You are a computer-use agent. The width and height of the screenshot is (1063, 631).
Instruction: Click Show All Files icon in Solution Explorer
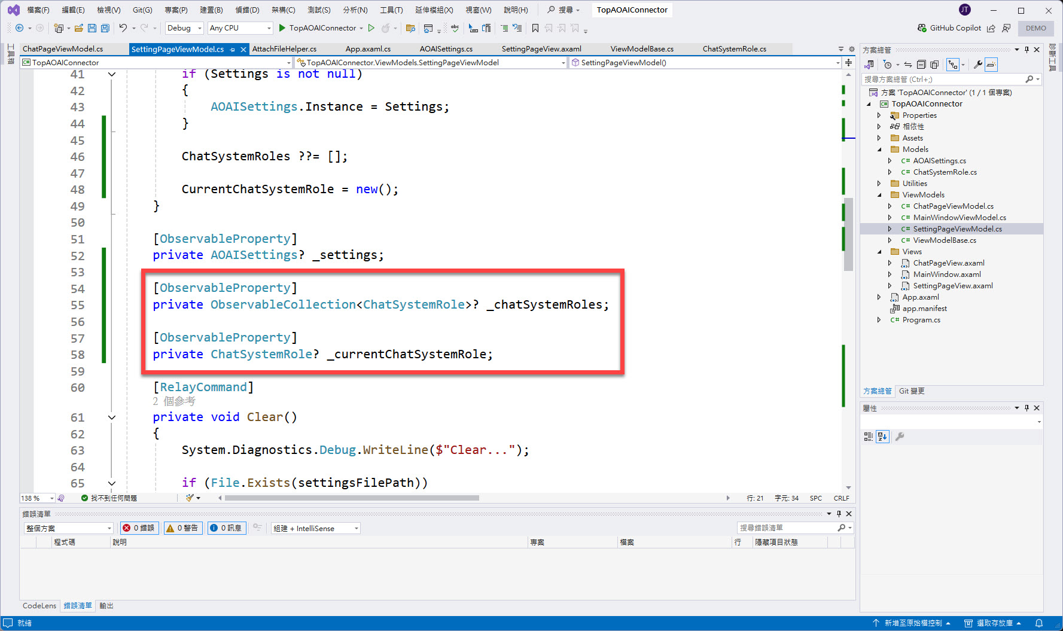point(934,65)
